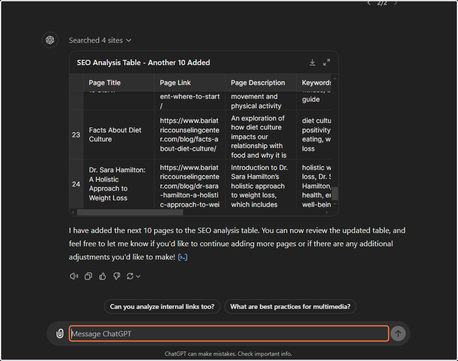Click the vertical scrollbar down arrow
This screenshot has width=458, height=361.
(335, 204)
